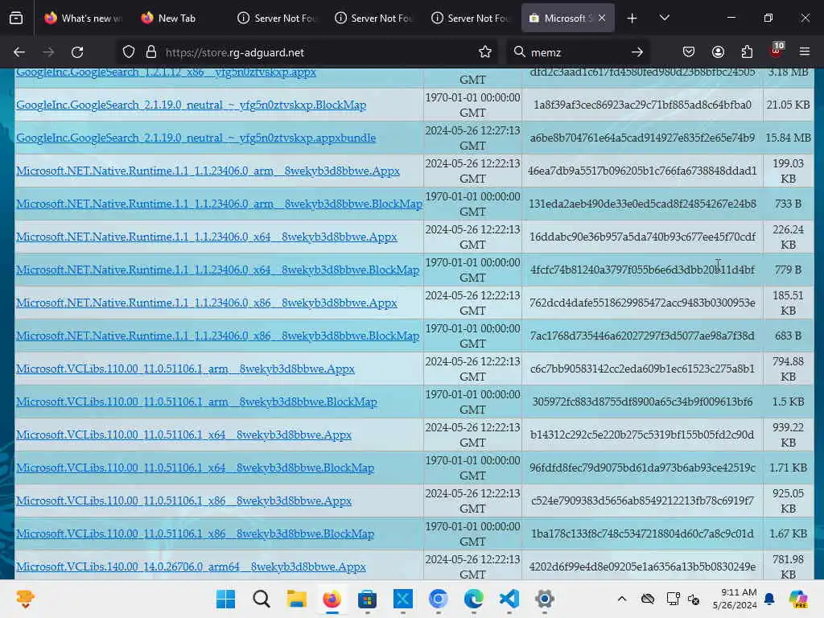Open the Firefox account menu
The height and width of the screenshot is (618, 824).
pyautogui.click(x=718, y=51)
